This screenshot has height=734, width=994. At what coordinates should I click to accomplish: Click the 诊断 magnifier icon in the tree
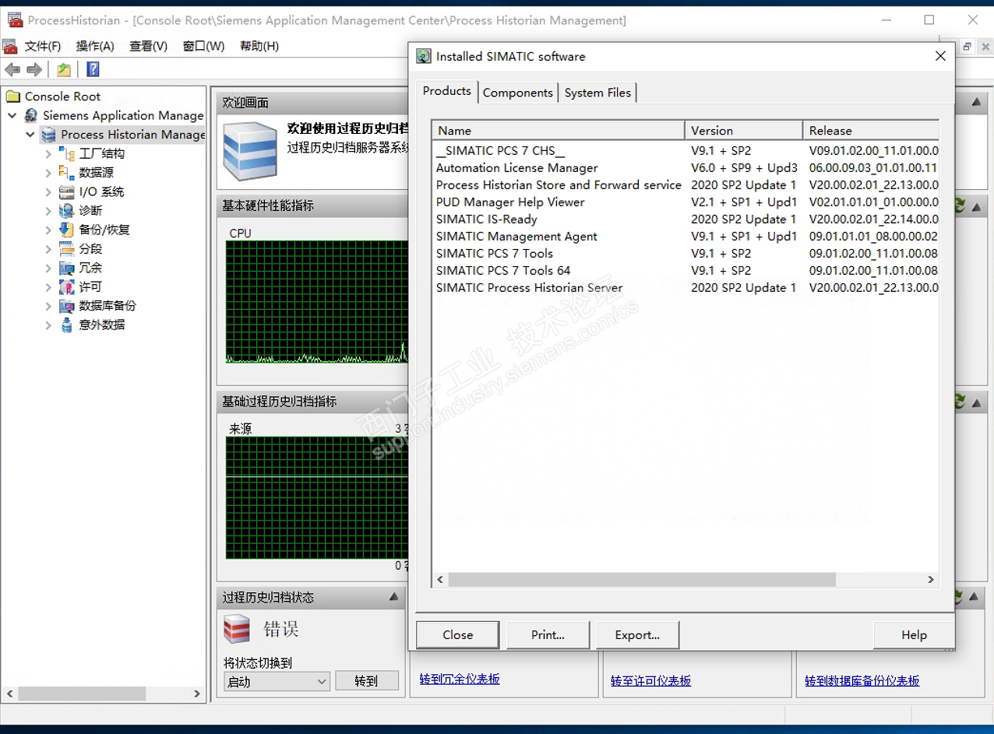[67, 210]
